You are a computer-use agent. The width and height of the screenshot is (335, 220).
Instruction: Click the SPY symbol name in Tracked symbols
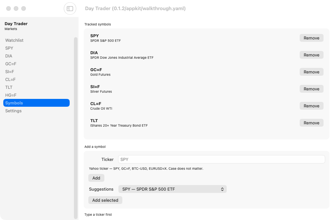pos(95,36)
